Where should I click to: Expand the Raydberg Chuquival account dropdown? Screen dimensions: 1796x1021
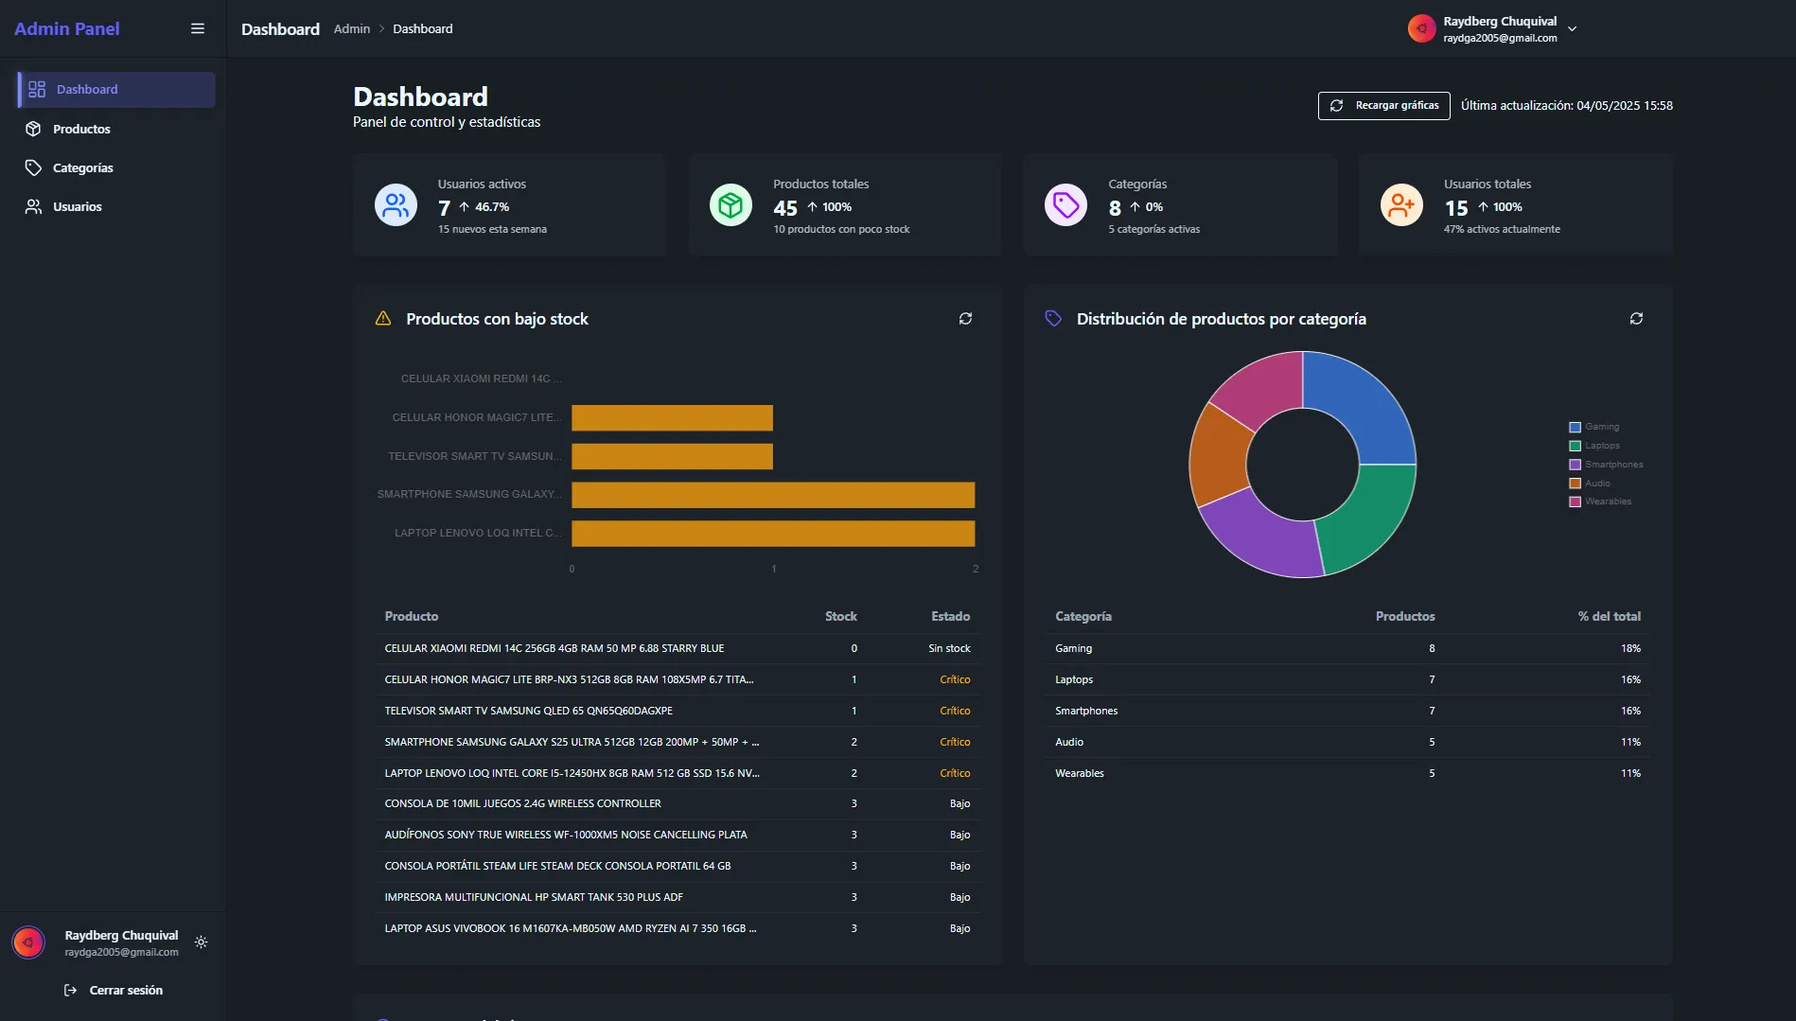tap(1572, 29)
